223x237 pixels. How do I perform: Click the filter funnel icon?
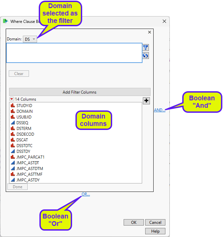click(x=146, y=47)
